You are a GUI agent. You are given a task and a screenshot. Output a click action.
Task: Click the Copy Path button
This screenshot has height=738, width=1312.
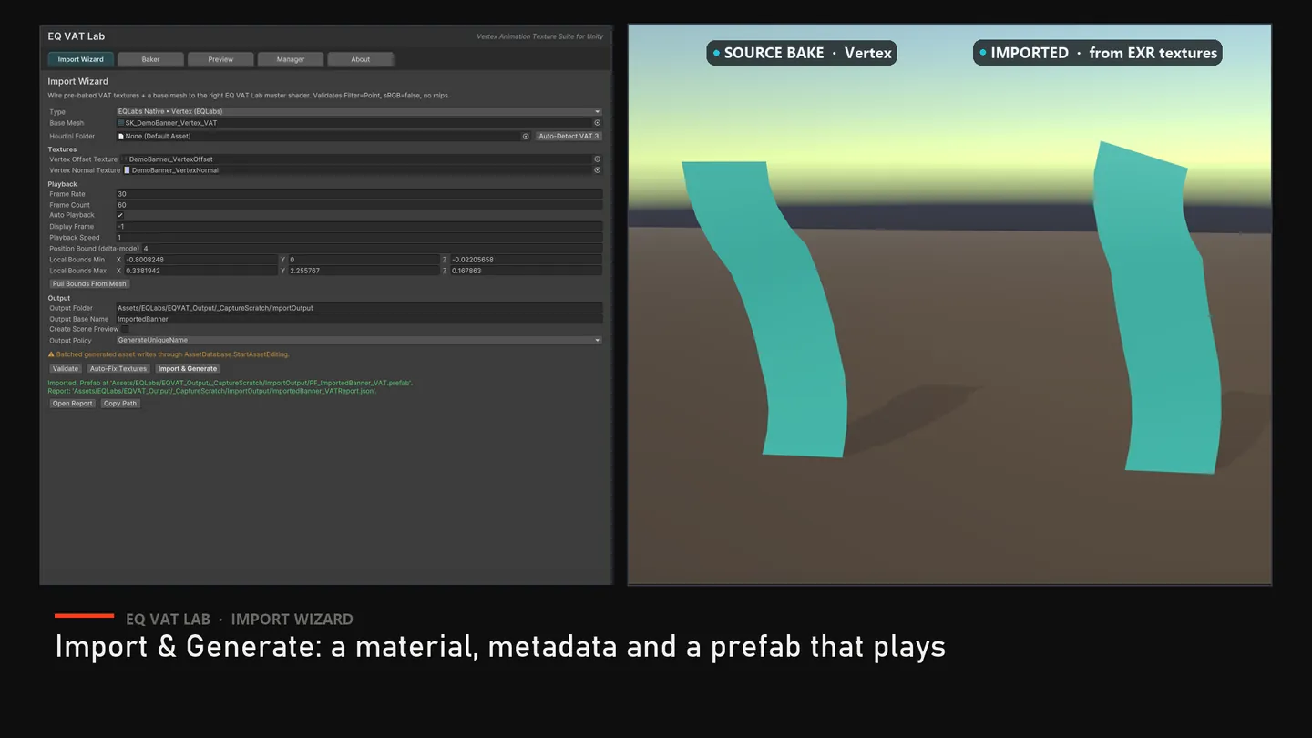point(120,404)
